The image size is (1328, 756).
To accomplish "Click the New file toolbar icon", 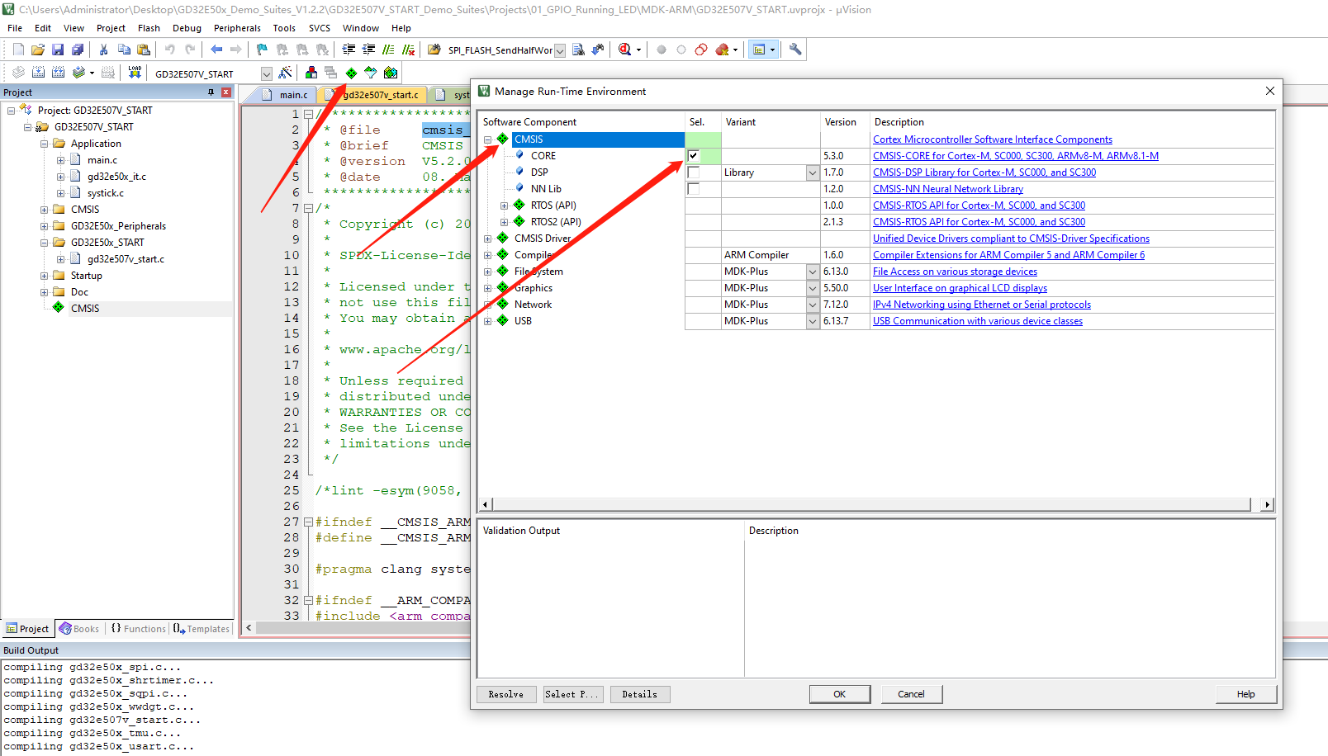I will tap(18, 50).
